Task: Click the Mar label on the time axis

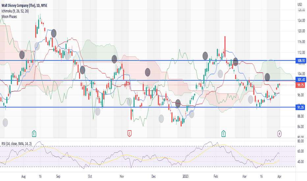Action: click(244, 176)
